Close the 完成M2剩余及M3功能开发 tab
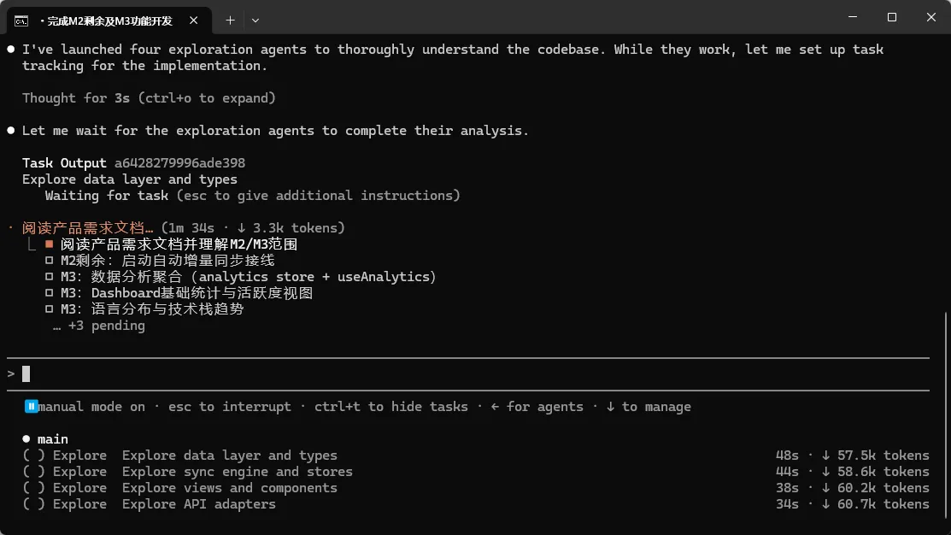 [x=193, y=21]
